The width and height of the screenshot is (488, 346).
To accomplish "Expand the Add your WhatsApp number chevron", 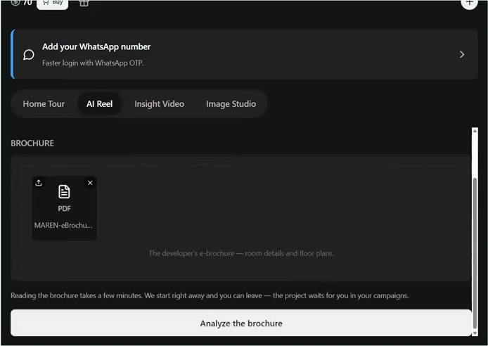I will (x=462, y=55).
